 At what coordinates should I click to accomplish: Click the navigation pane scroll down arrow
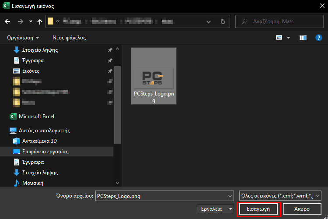(117, 183)
